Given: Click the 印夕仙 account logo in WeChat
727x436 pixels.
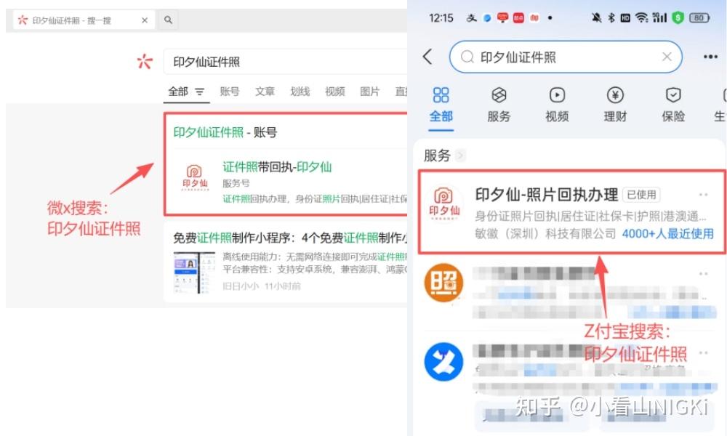Looking at the screenshot, I should (195, 177).
